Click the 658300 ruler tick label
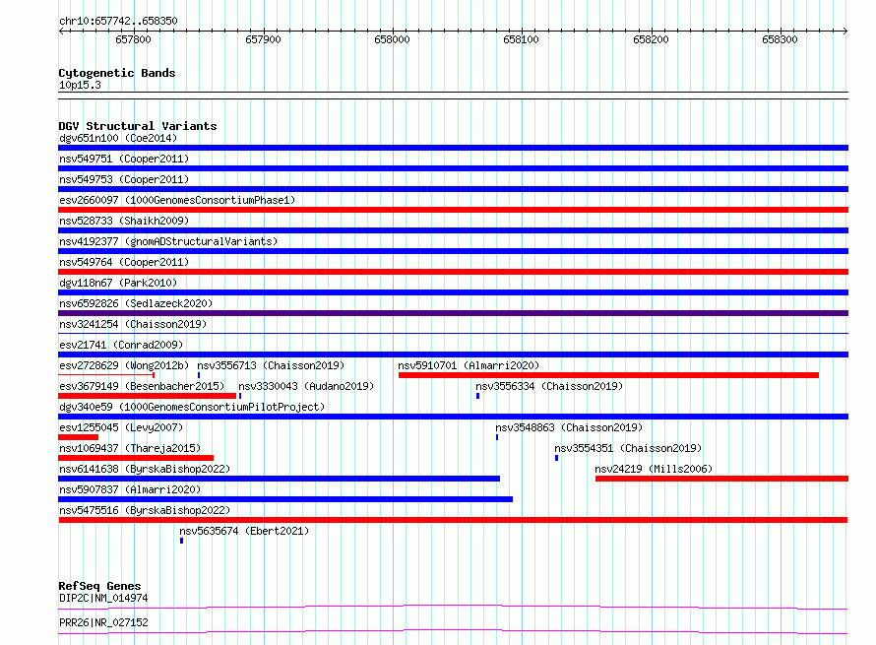The height and width of the screenshot is (645, 876). point(780,39)
